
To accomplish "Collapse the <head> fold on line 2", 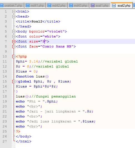I will click(14, 16).
